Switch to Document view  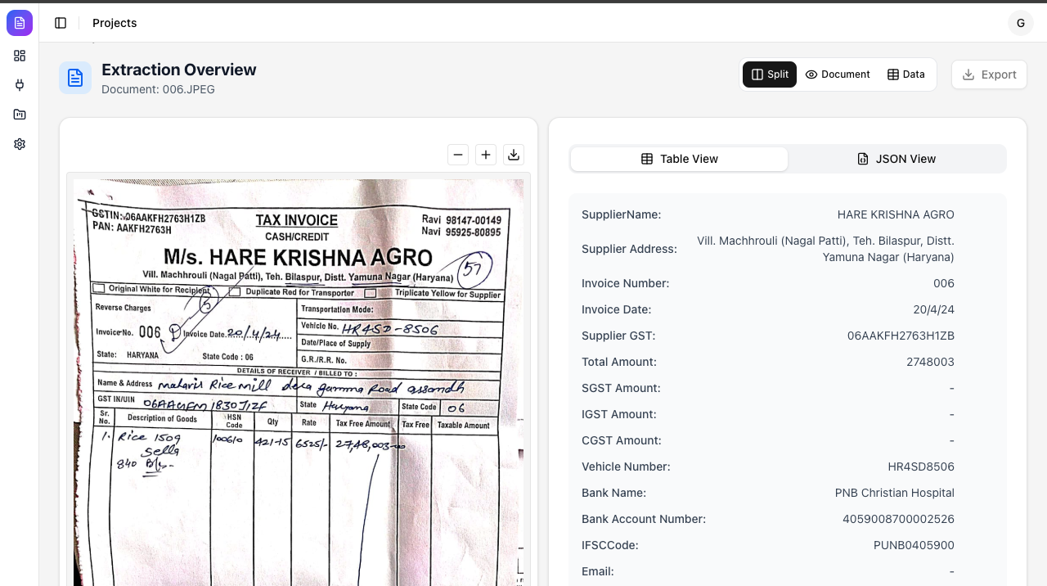[838, 74]
